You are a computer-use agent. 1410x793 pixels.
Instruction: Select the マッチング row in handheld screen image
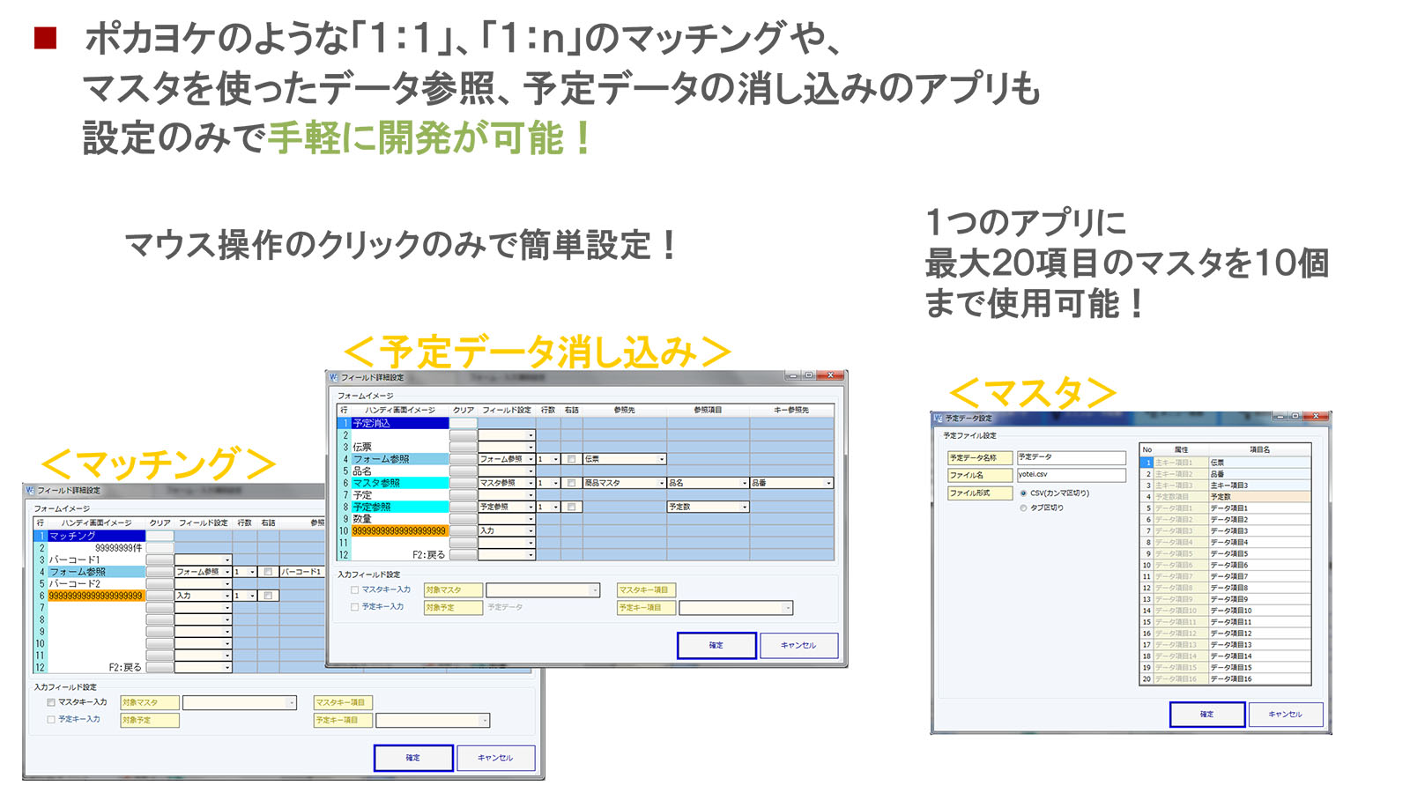click(96, 536)
